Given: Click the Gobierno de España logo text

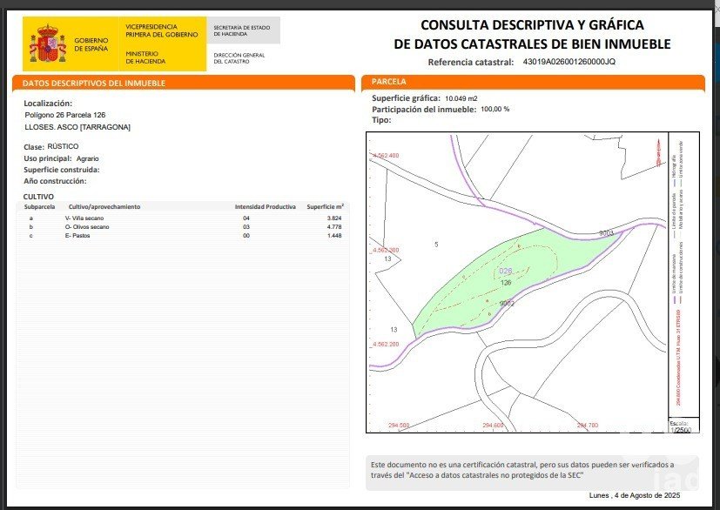Looking at the screenshot, I should pos(91,44).
